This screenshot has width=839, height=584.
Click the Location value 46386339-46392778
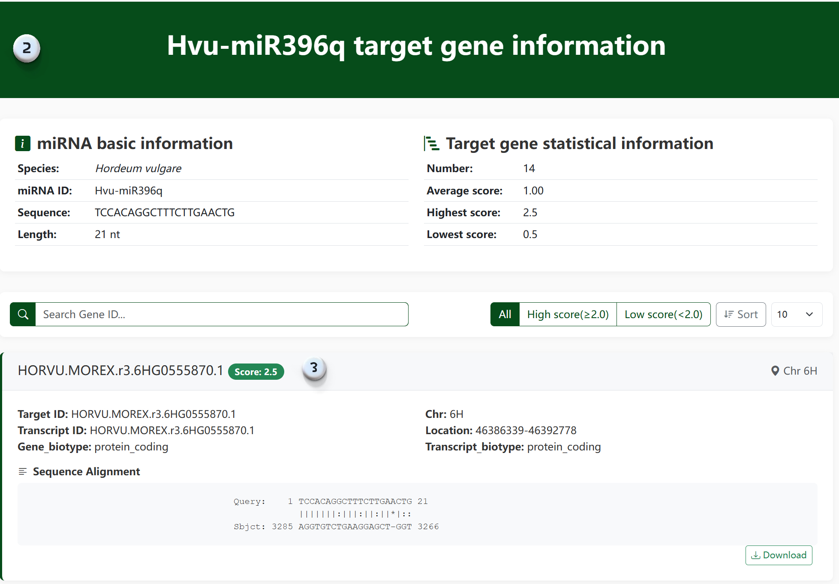pos(526,430)
